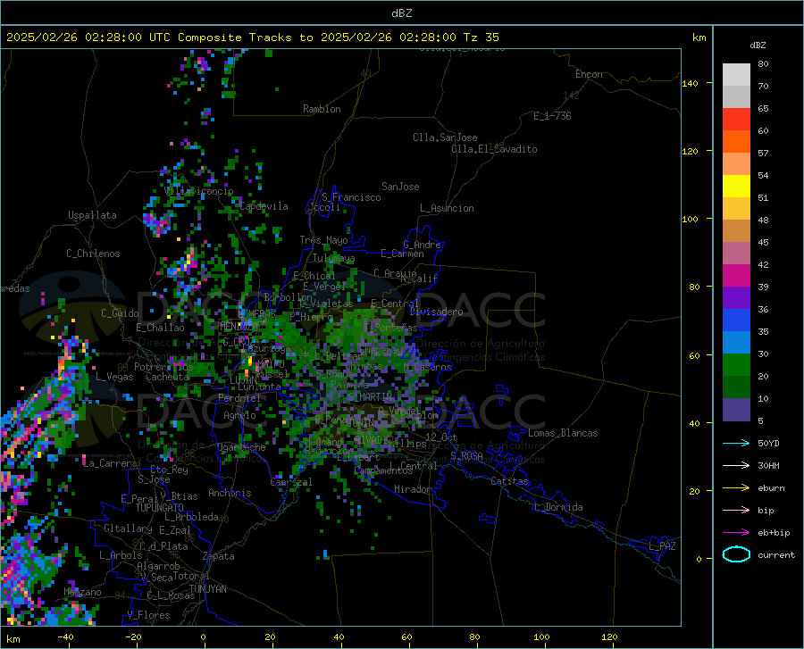Viewport: 804px width, 649px height.
Task: Click the Capdevila label on map
Action: [264, 206]
